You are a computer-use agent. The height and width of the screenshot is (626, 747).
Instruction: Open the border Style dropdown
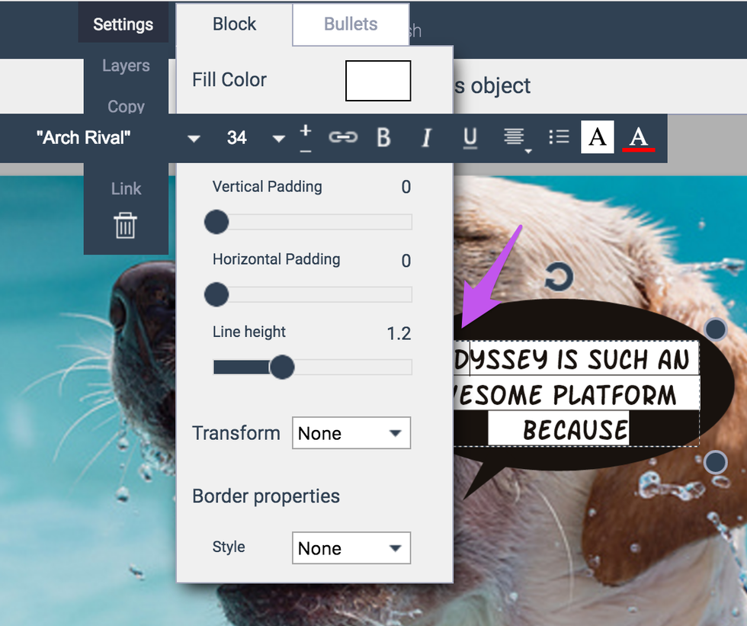pyautogui.click(x=351, y=548)
